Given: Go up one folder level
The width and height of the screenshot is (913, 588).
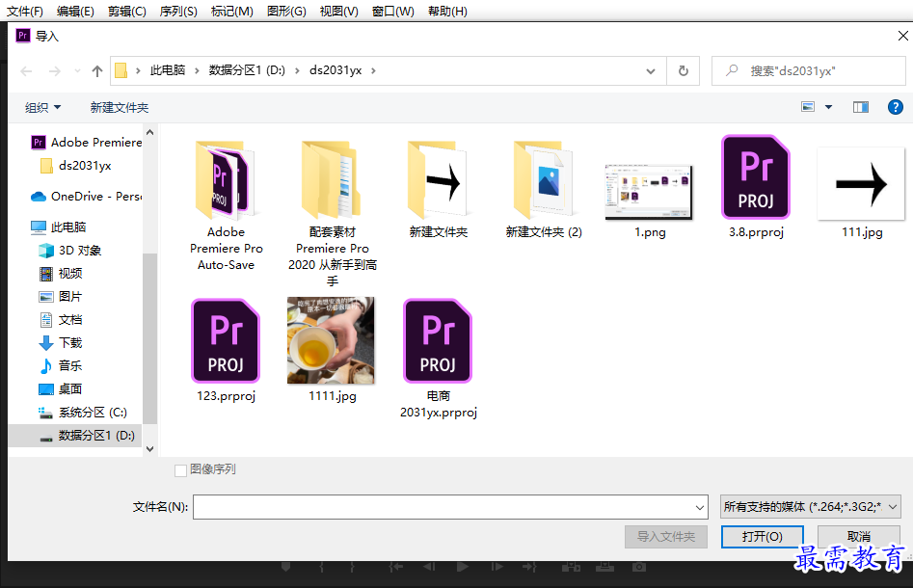Looking at the screenshot, I should tap(97, 71).
